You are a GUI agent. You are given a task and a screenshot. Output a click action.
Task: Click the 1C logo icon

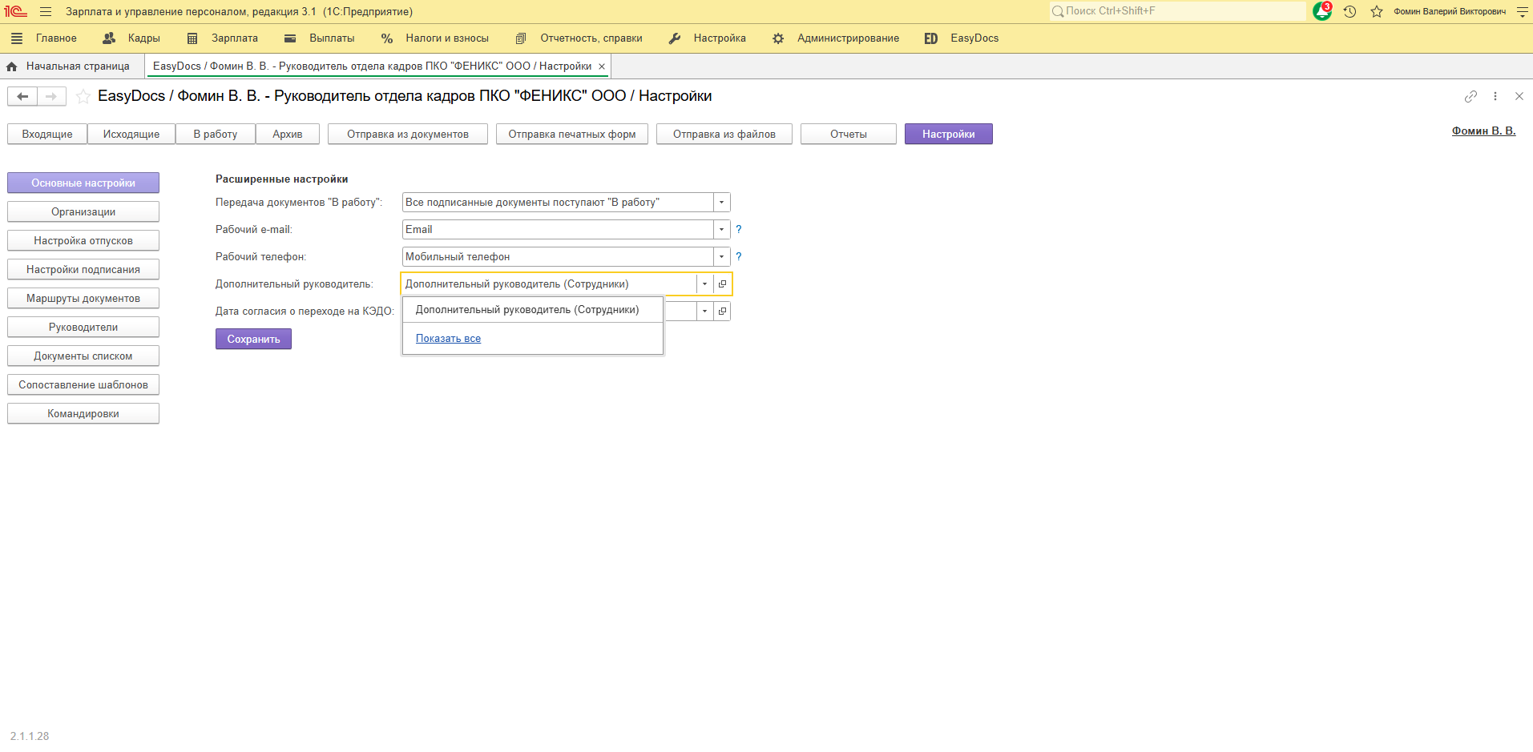click(15, 11)
